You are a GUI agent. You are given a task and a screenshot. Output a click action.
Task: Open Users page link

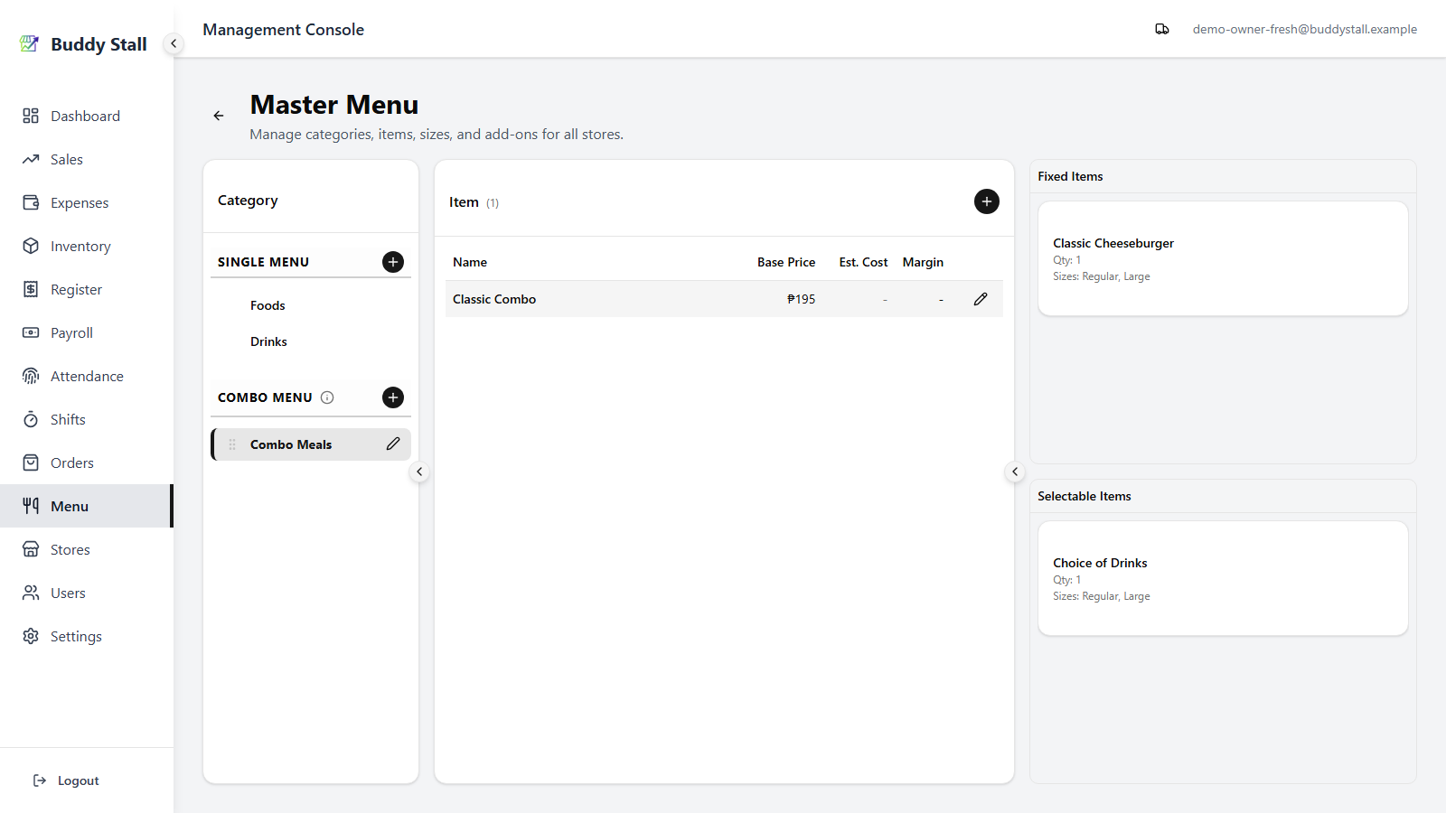pyautogui.click(x=86, y=593)
